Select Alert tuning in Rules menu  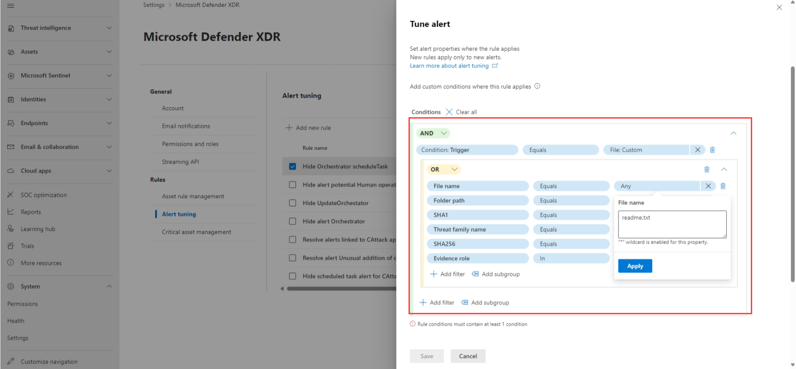pos(179,214)
